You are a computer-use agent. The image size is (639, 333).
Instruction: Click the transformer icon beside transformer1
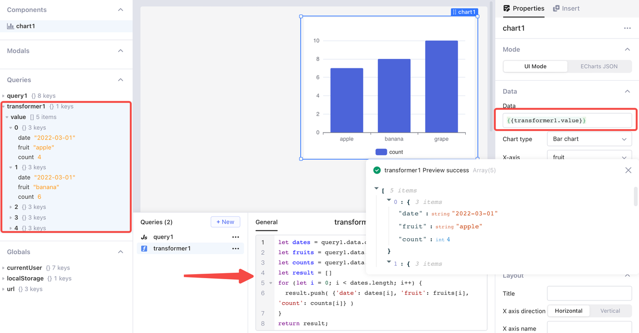144,248
